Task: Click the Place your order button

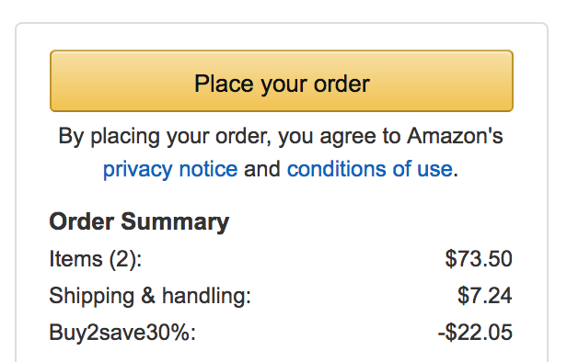Action: pos(282,81)
